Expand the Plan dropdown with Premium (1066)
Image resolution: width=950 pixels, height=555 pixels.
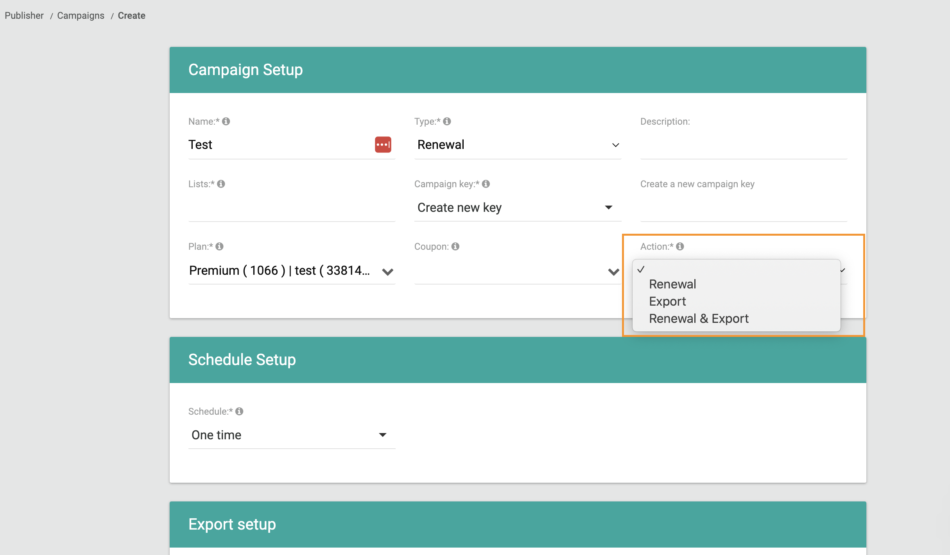point(291,271)
